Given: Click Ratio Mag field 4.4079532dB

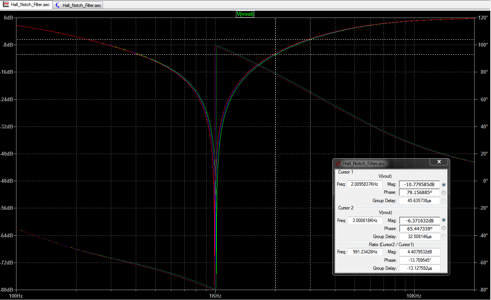Looking at the screenshot, I should point(419,252).
